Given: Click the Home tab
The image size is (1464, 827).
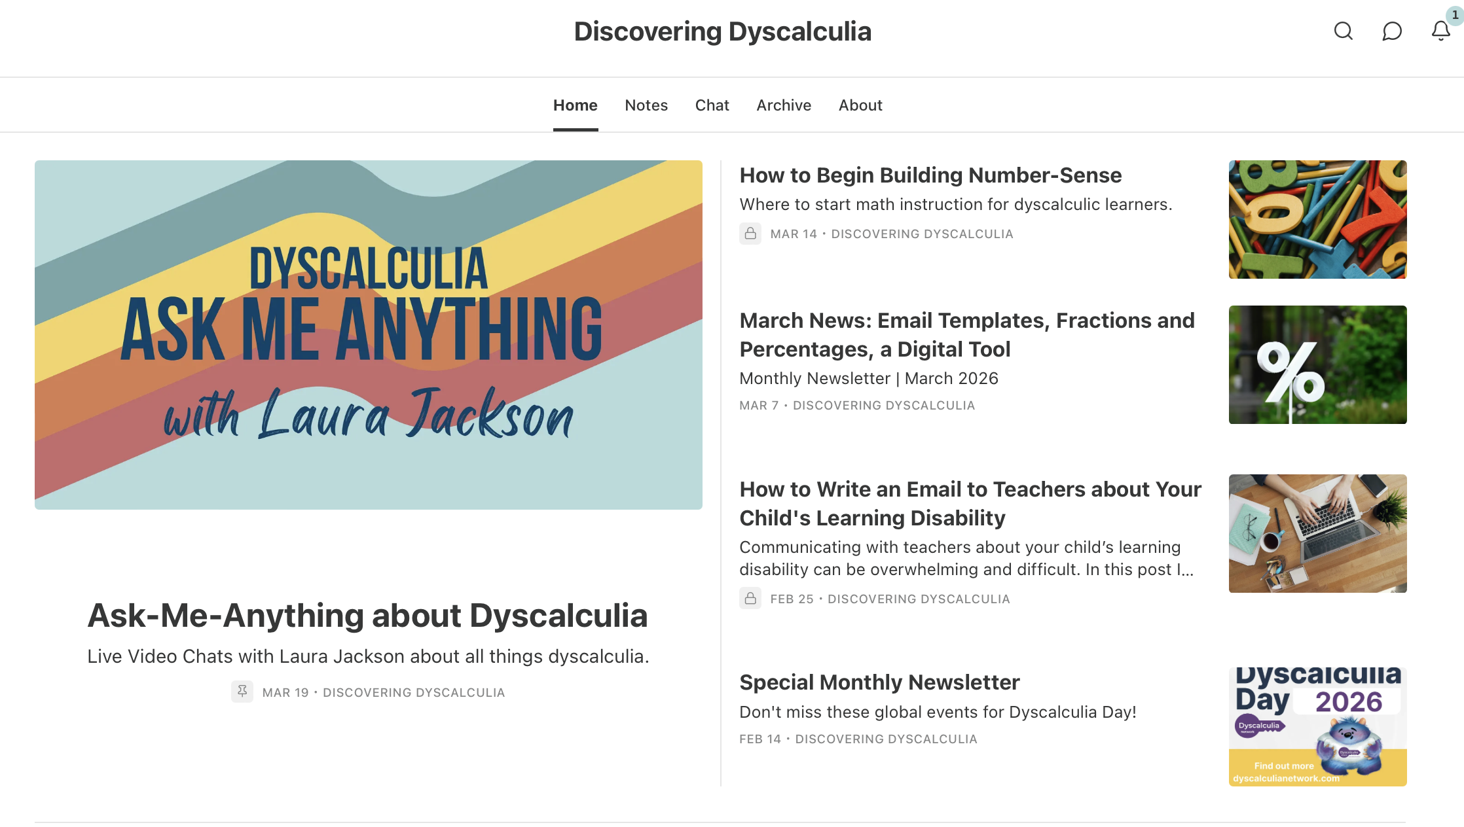Looking at the screenshot, I should click(x=575, y=105).
